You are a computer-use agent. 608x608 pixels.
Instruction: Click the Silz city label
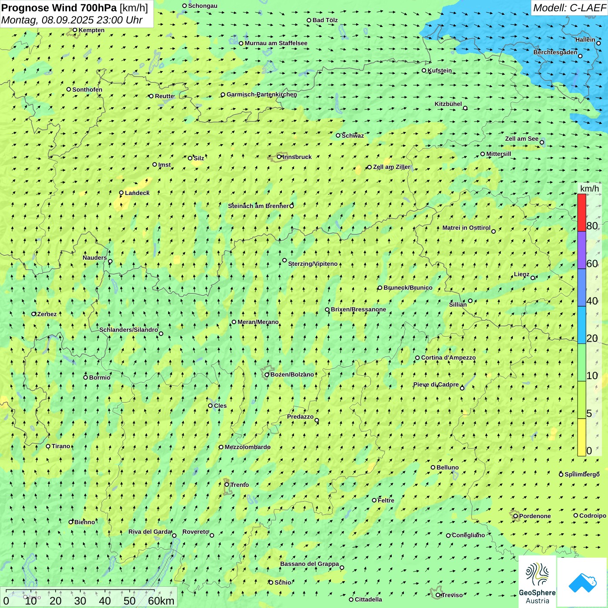click(199, 158)
